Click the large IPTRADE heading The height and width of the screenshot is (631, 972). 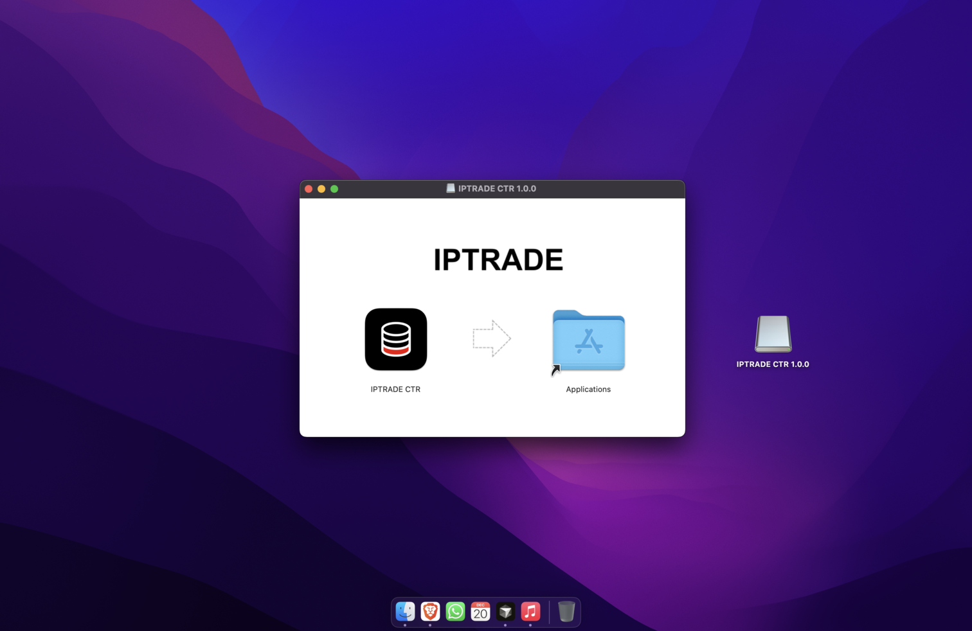(498, 260)
